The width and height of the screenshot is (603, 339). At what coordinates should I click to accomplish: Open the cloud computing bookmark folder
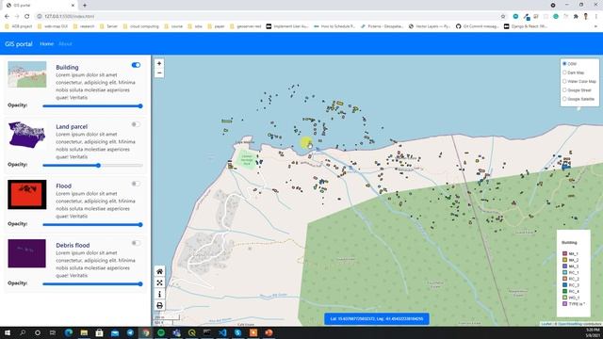(140, 26)
